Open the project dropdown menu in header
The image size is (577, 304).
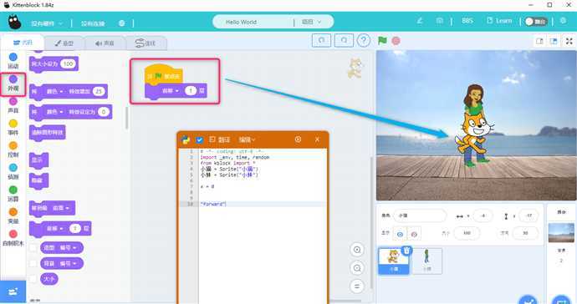[312, 22]
